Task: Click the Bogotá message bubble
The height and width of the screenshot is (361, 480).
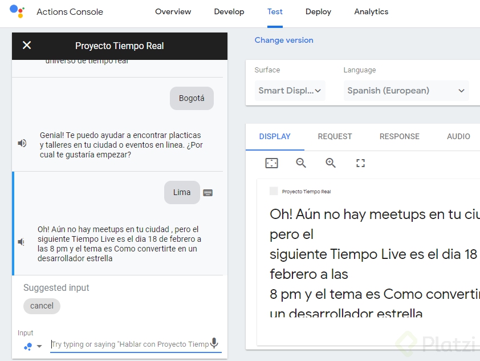Action: click(192, 98)
